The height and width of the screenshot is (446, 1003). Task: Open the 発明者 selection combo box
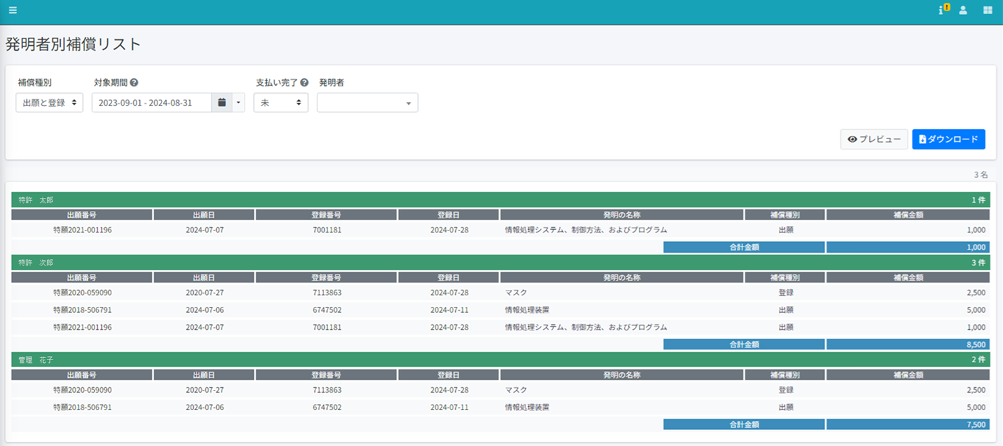pyautogui.click(x=367, y=103)
